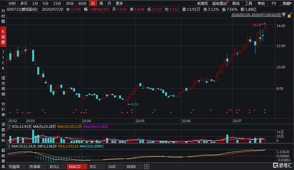Add a new indicator with the plus icon

pyautogui.click(x=147, y=166)
